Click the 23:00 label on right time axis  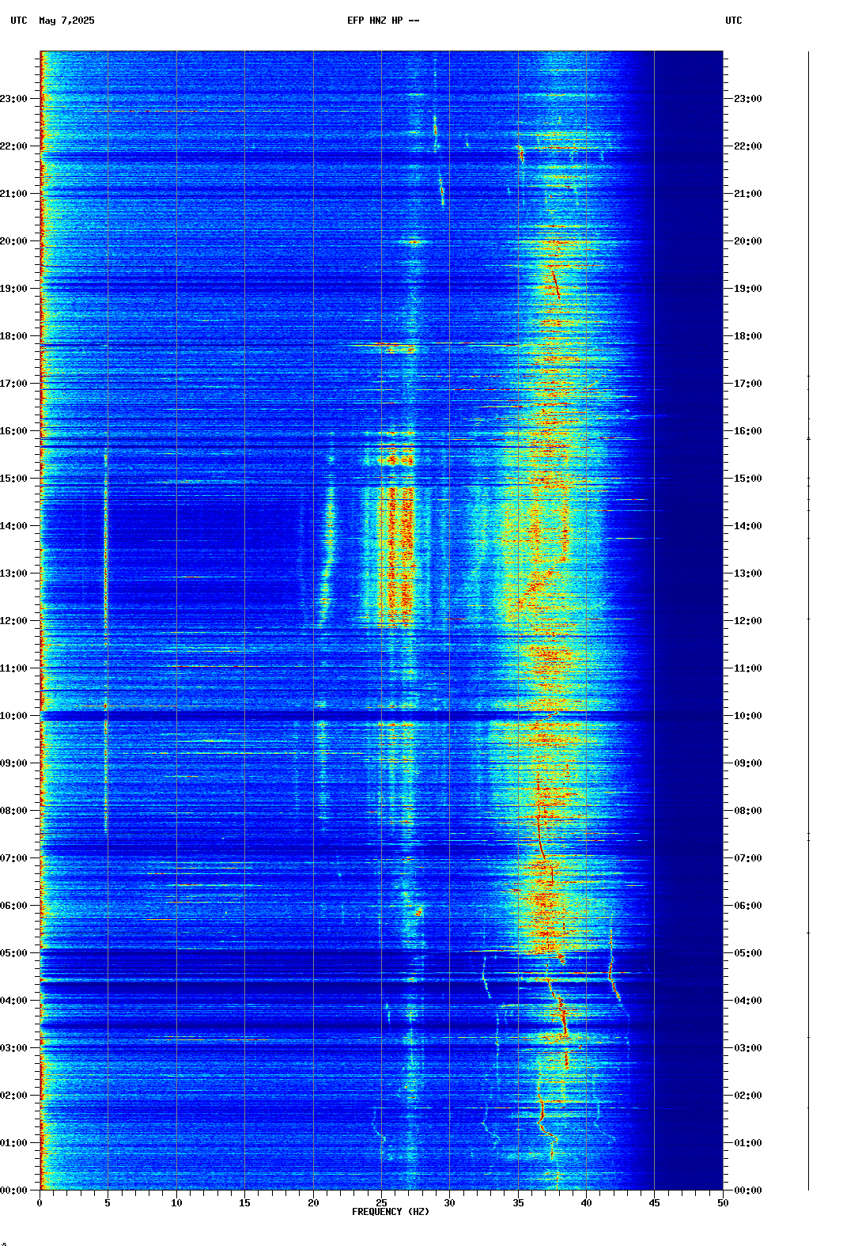[x=748, y=99]
